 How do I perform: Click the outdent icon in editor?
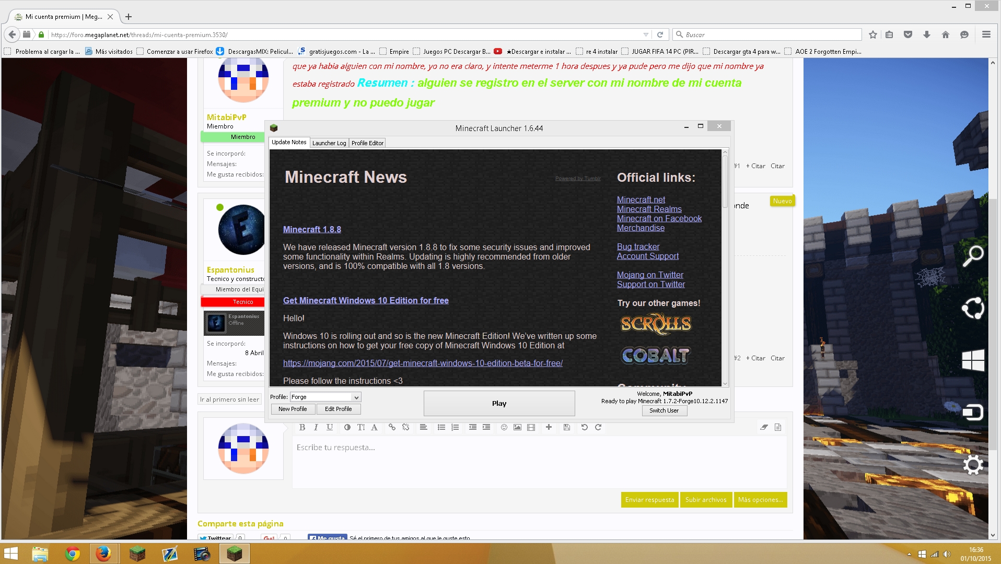[473, 427]
